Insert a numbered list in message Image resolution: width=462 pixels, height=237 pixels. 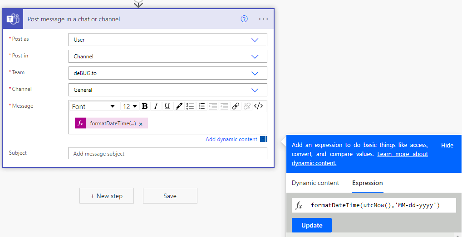(202, 106)
